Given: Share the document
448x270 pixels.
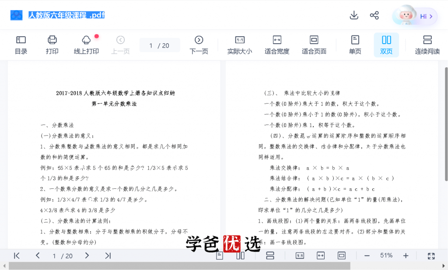Looking at the screenshot, I should pyautogui.click(x=374, y=15).
